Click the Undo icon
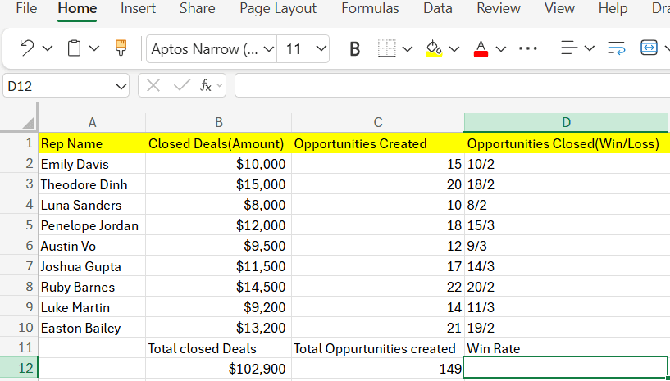Screen dimensions: 670x381 [x=27, y=48]
